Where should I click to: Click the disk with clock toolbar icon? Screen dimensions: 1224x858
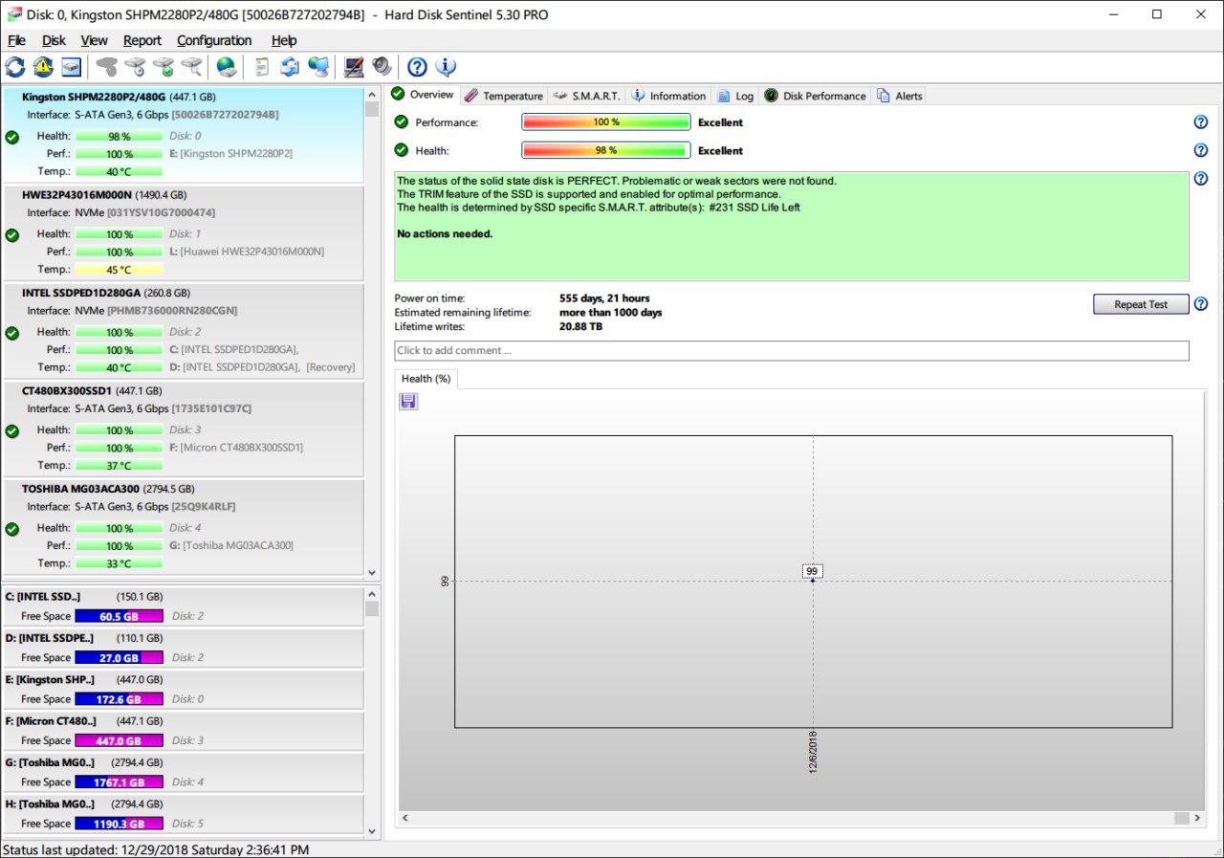coord(135,66)
